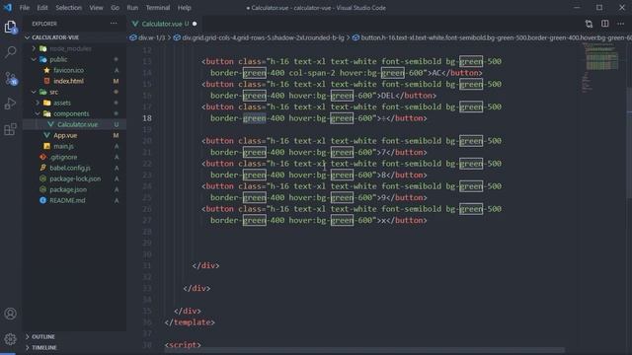Open the Source Control view
This screenshot has height=355, width=632.
click(x=11, y=78)
